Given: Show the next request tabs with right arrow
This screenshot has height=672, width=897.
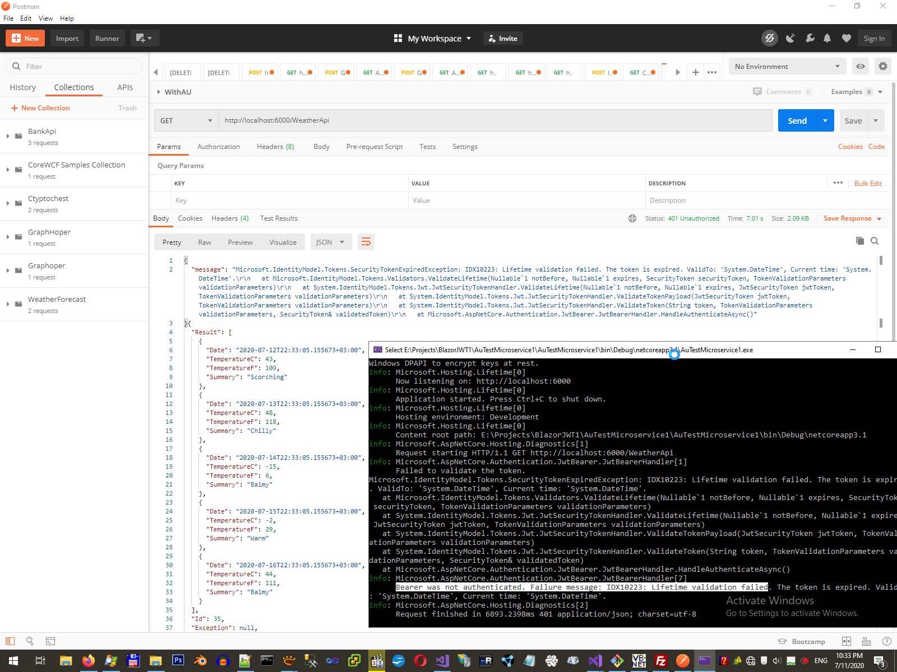Looking at the screenshot, I should pos(678,72).
